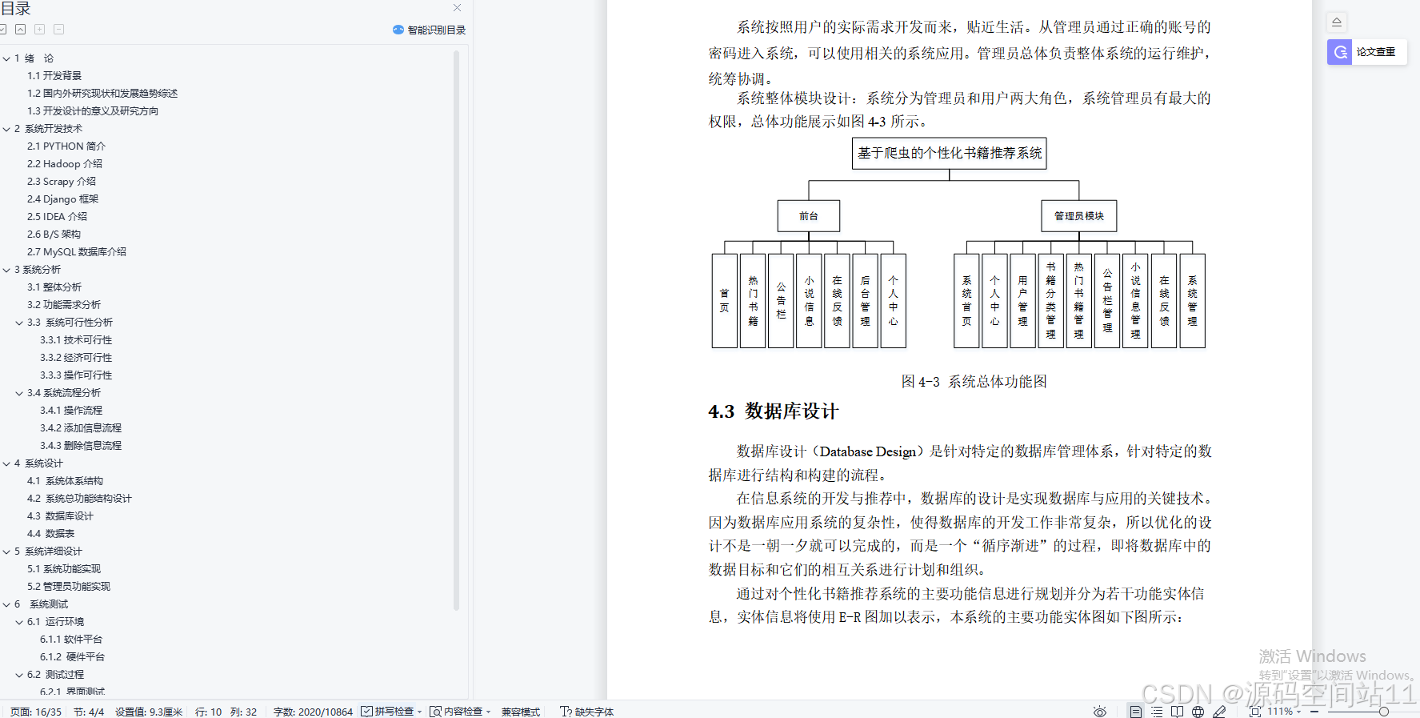
Task: Collapse the '4 系统设计' chapter node
Action: [6, 463]
